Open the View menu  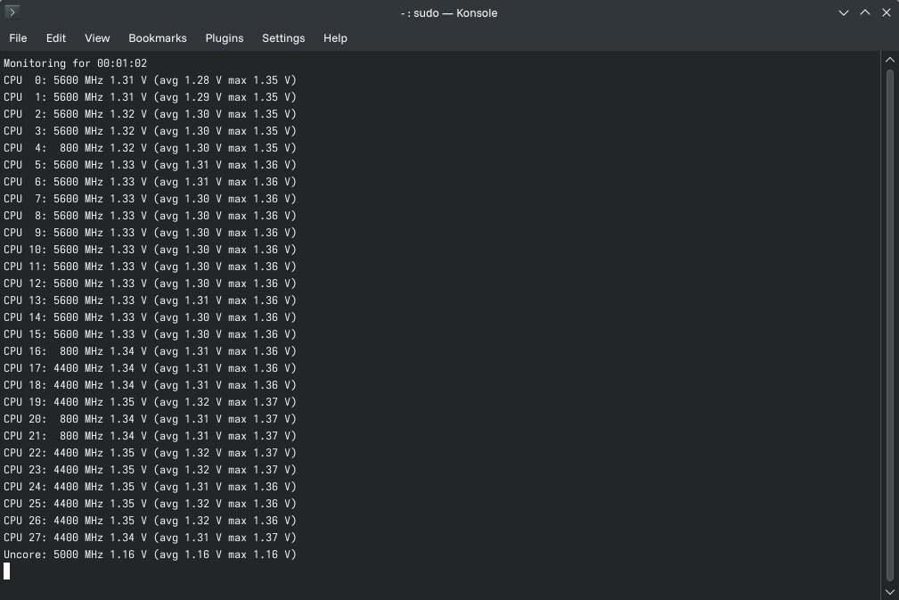click(97, 37)
